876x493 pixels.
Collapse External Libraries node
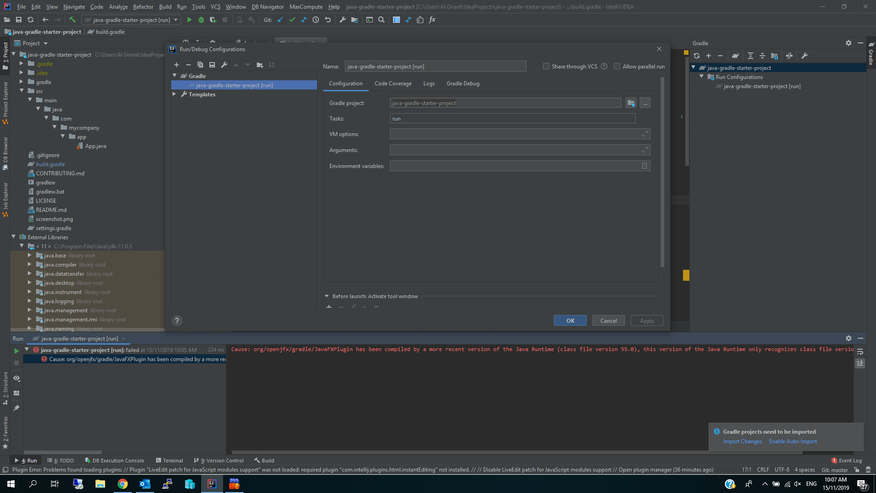(x=13, y=237)
